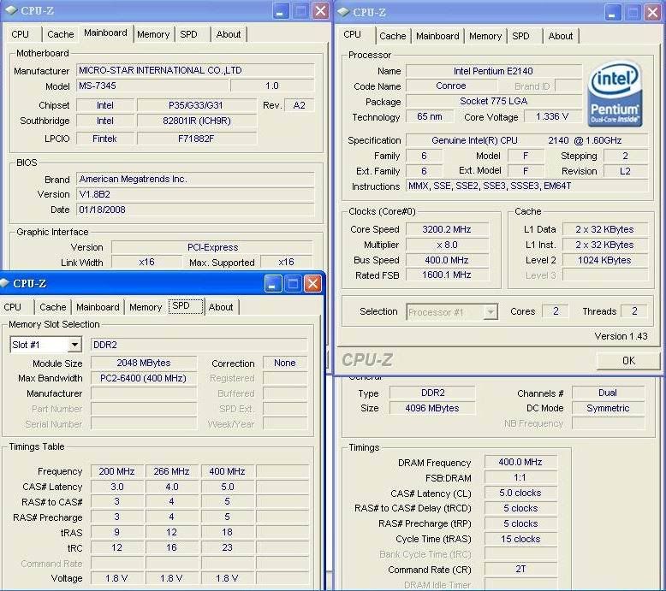This screenshot has width=666, height=591.
Task: Select CPU tab in processor window
Action: coord(352,34)
